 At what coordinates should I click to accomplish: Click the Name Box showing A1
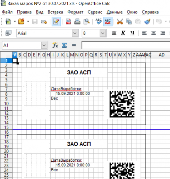click(x=22, y=45)
